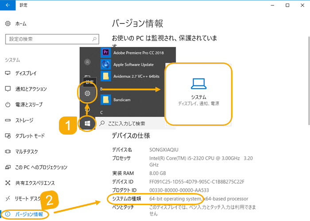Click the taskbar search magnifier icon
310x221 pixels.
pos(102,124)
